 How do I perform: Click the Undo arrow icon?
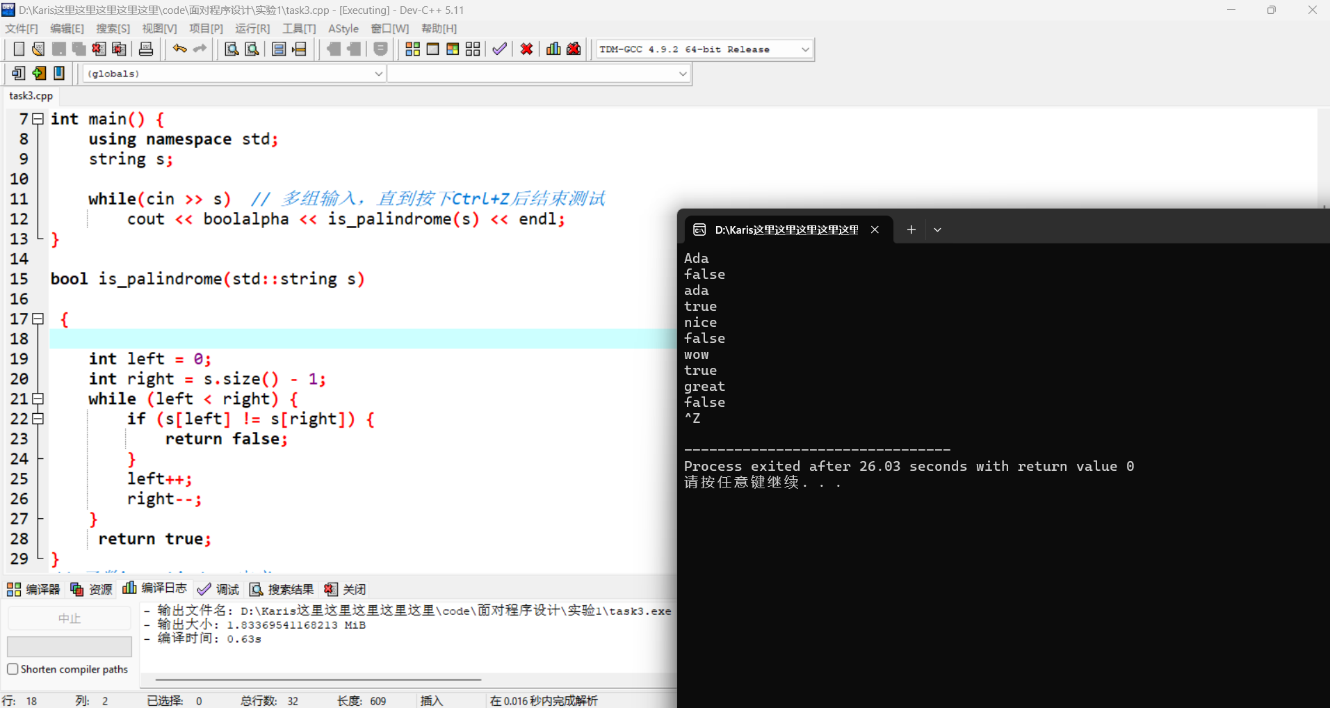coord(180,49)
